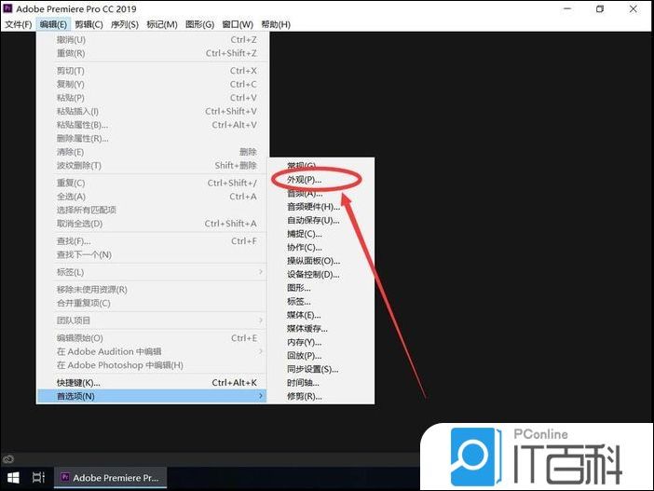Click 在 Adobe Photoshop 中编辑(H) entry
This screenshot has width=654, height=491.
click(x=152, y=365)
